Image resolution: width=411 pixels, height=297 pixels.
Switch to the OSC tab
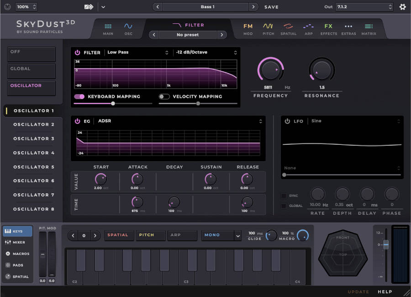point(128,28)
